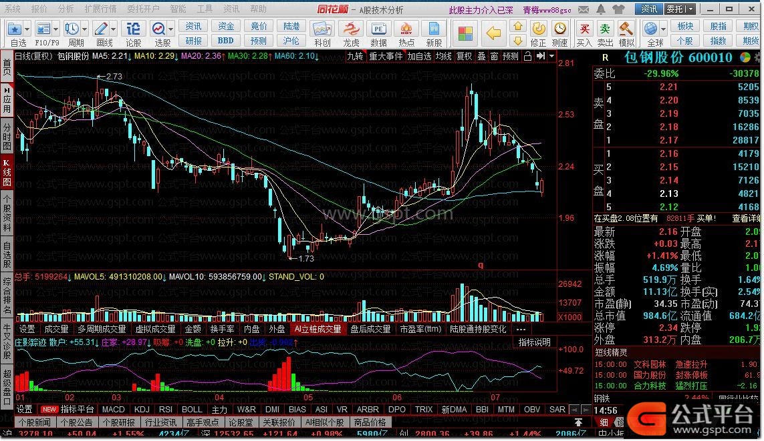764x441 pixels.
Task: Open the 系统 menu
Action: pyautogui.click(x=13, y=9)
